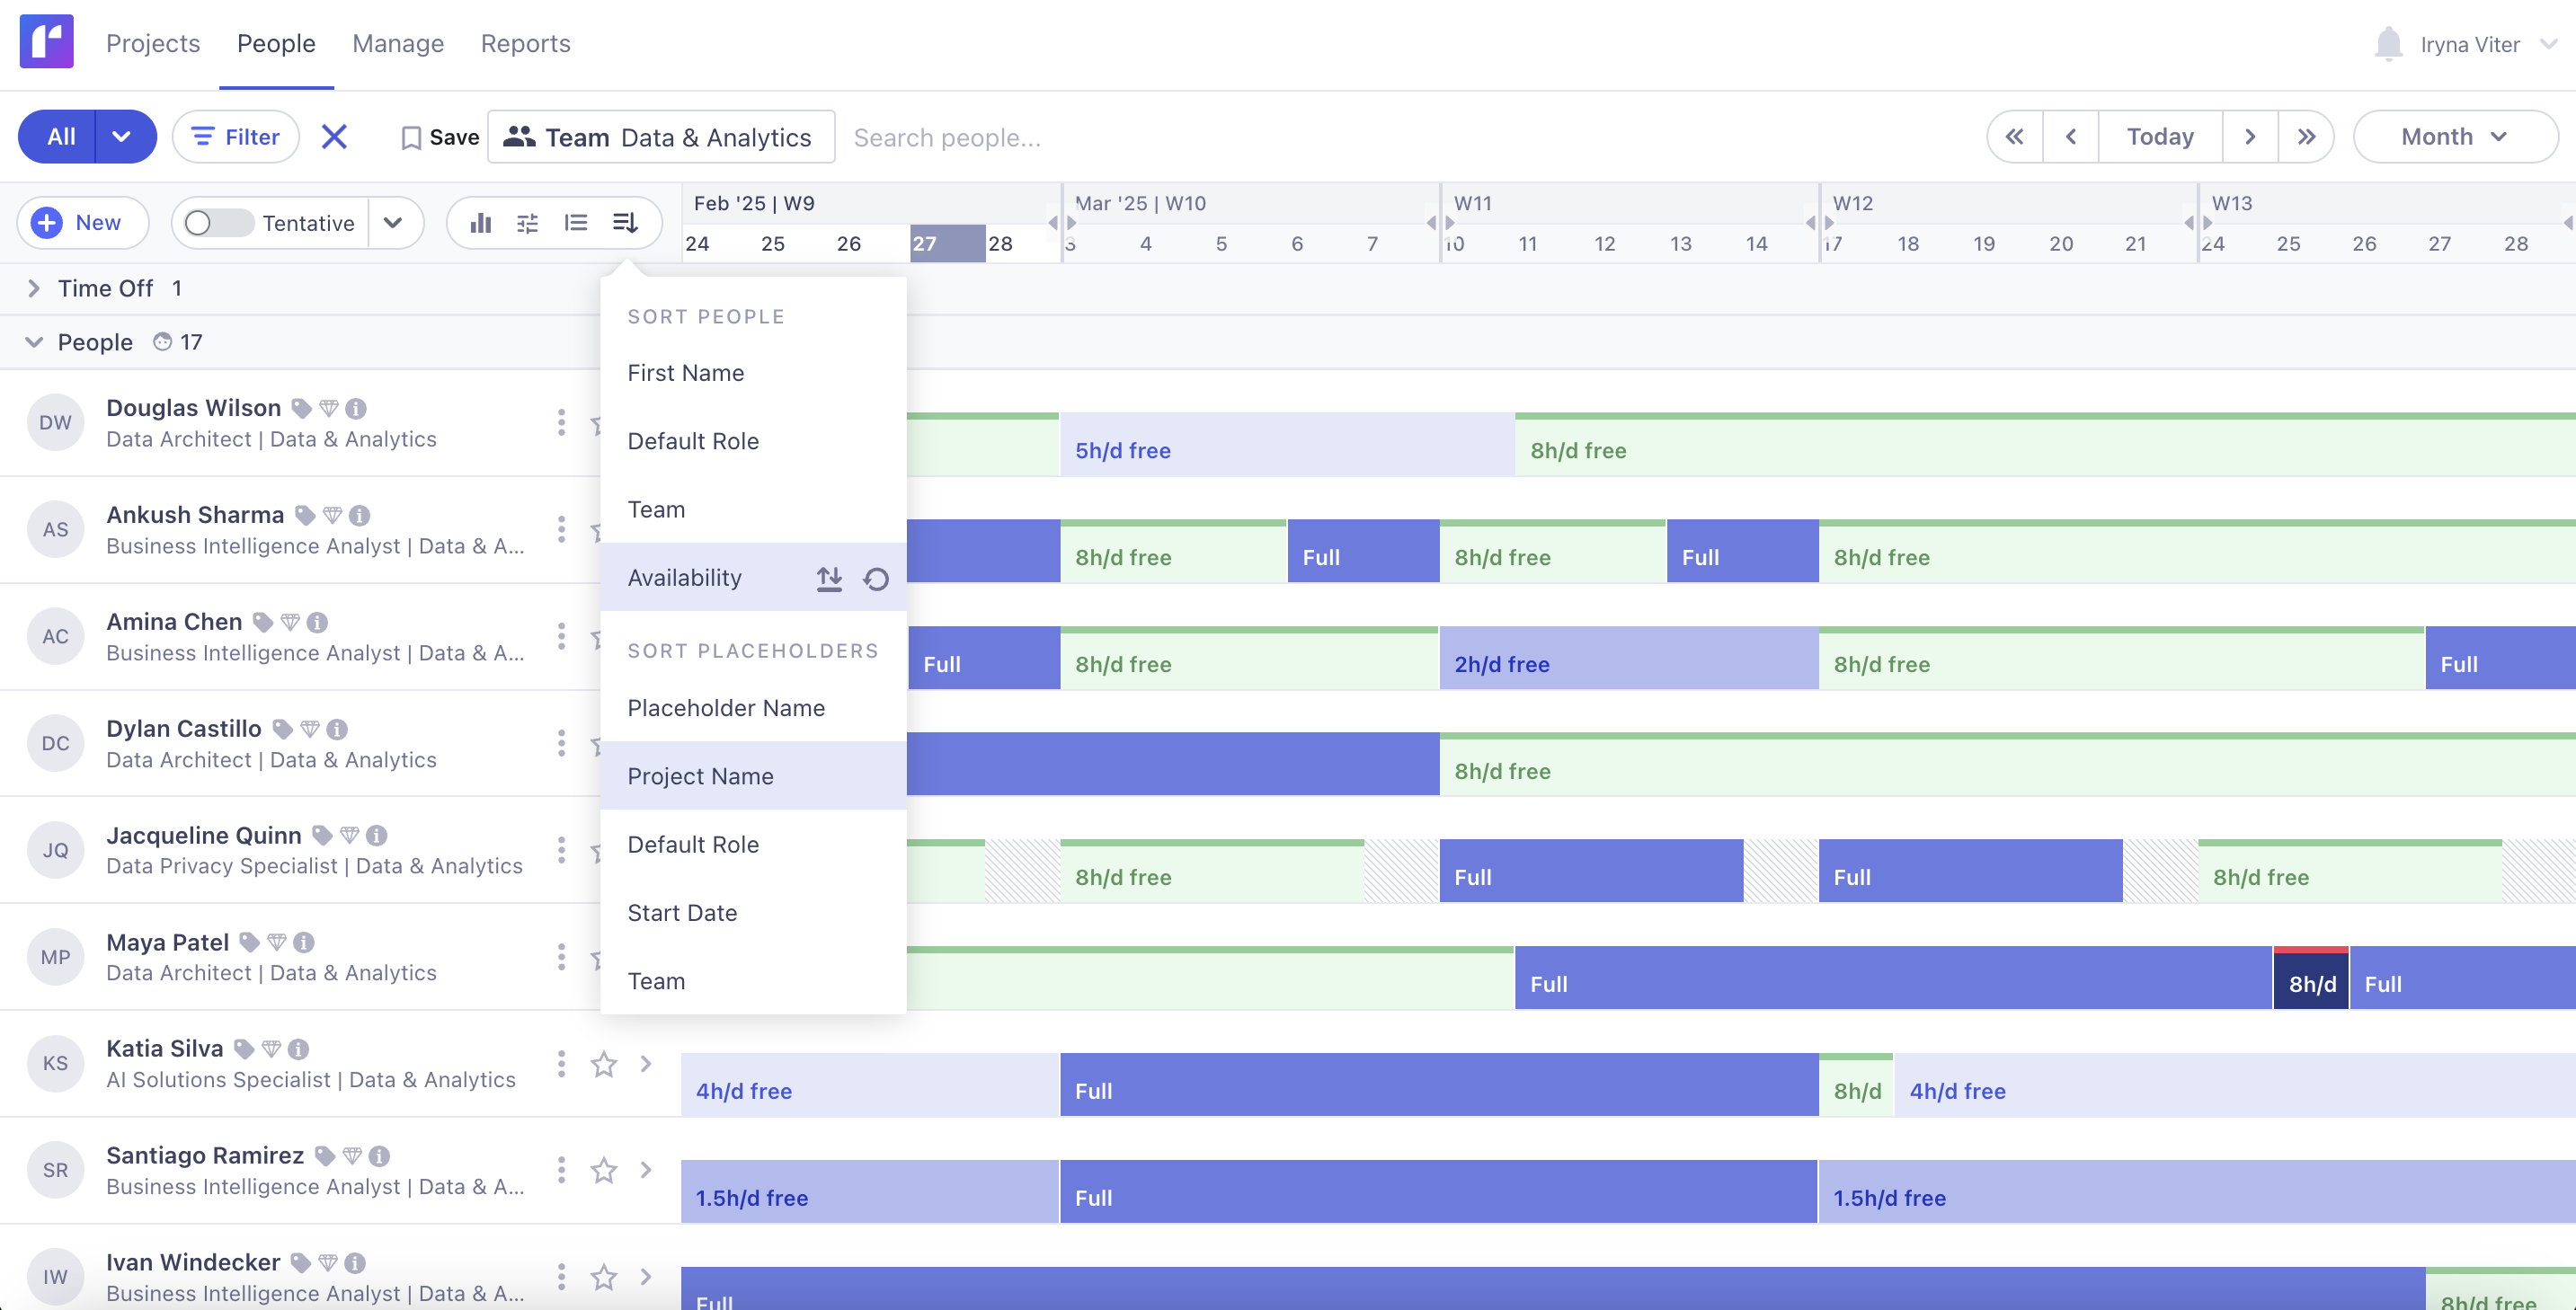Sort people by First Name
The image size is (2576, 1310).
[x=686, y=372]
